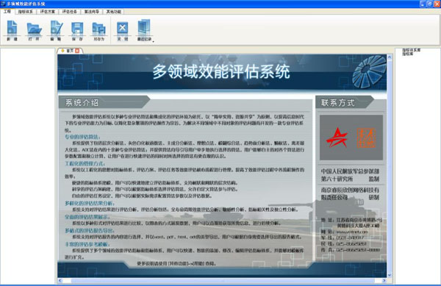This screenshot has width=441, height=286.
Task: Save the project using the 保存 icon
Action: point(77,31)
